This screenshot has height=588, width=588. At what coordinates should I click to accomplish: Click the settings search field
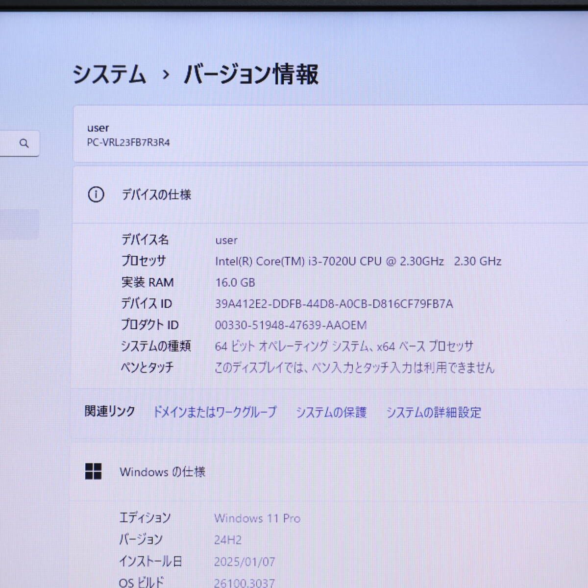(x=19, y=144)
